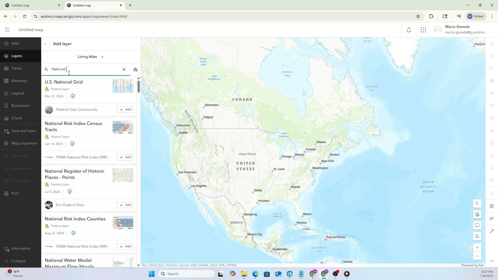Viewport: 498px width, 280px height.
Task: Open the browser extensions icon
Action: [431, 16]
